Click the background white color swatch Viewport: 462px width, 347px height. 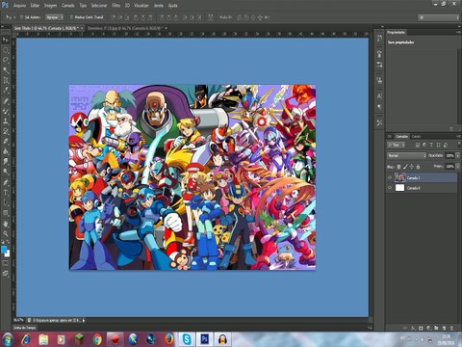tap(8, 254)
